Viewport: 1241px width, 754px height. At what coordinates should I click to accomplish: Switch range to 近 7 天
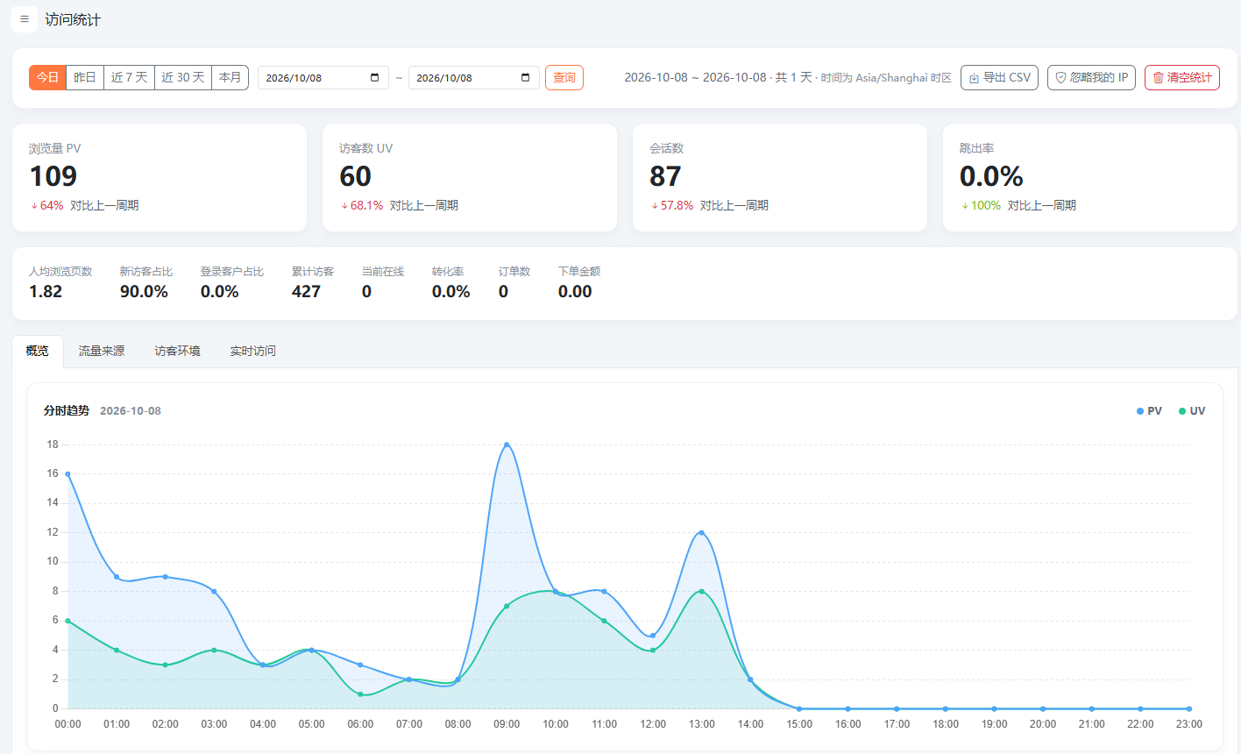coord(129,77)
